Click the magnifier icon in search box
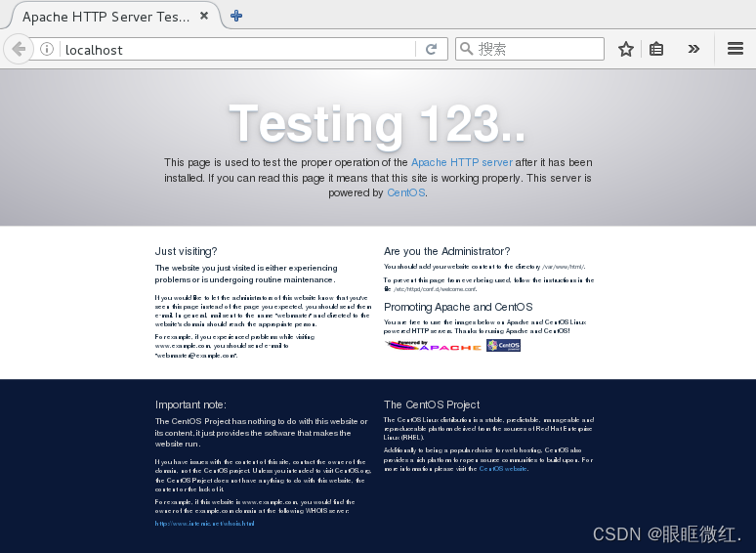 point(466,49)
